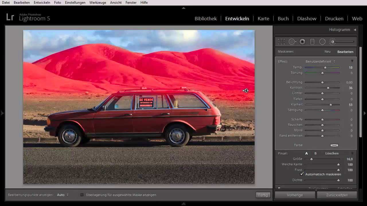Open the Ansicht menu

coord(116,3)
